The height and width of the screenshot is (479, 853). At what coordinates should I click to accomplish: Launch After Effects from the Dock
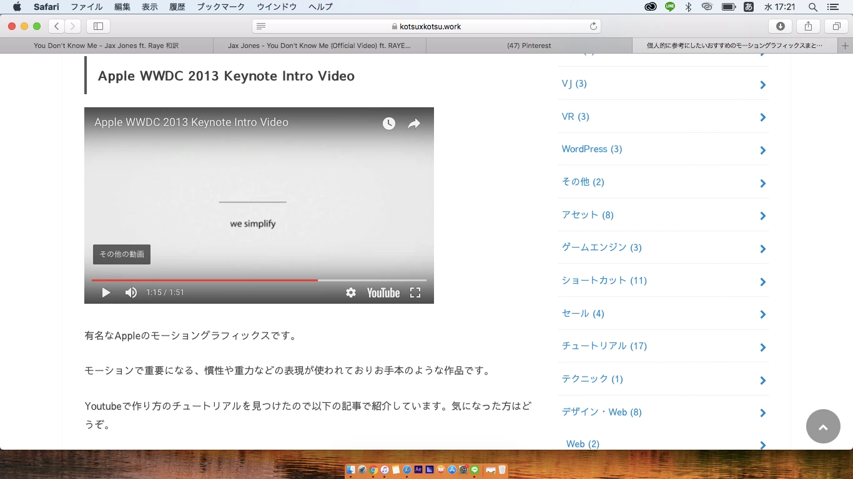(418, 470)
